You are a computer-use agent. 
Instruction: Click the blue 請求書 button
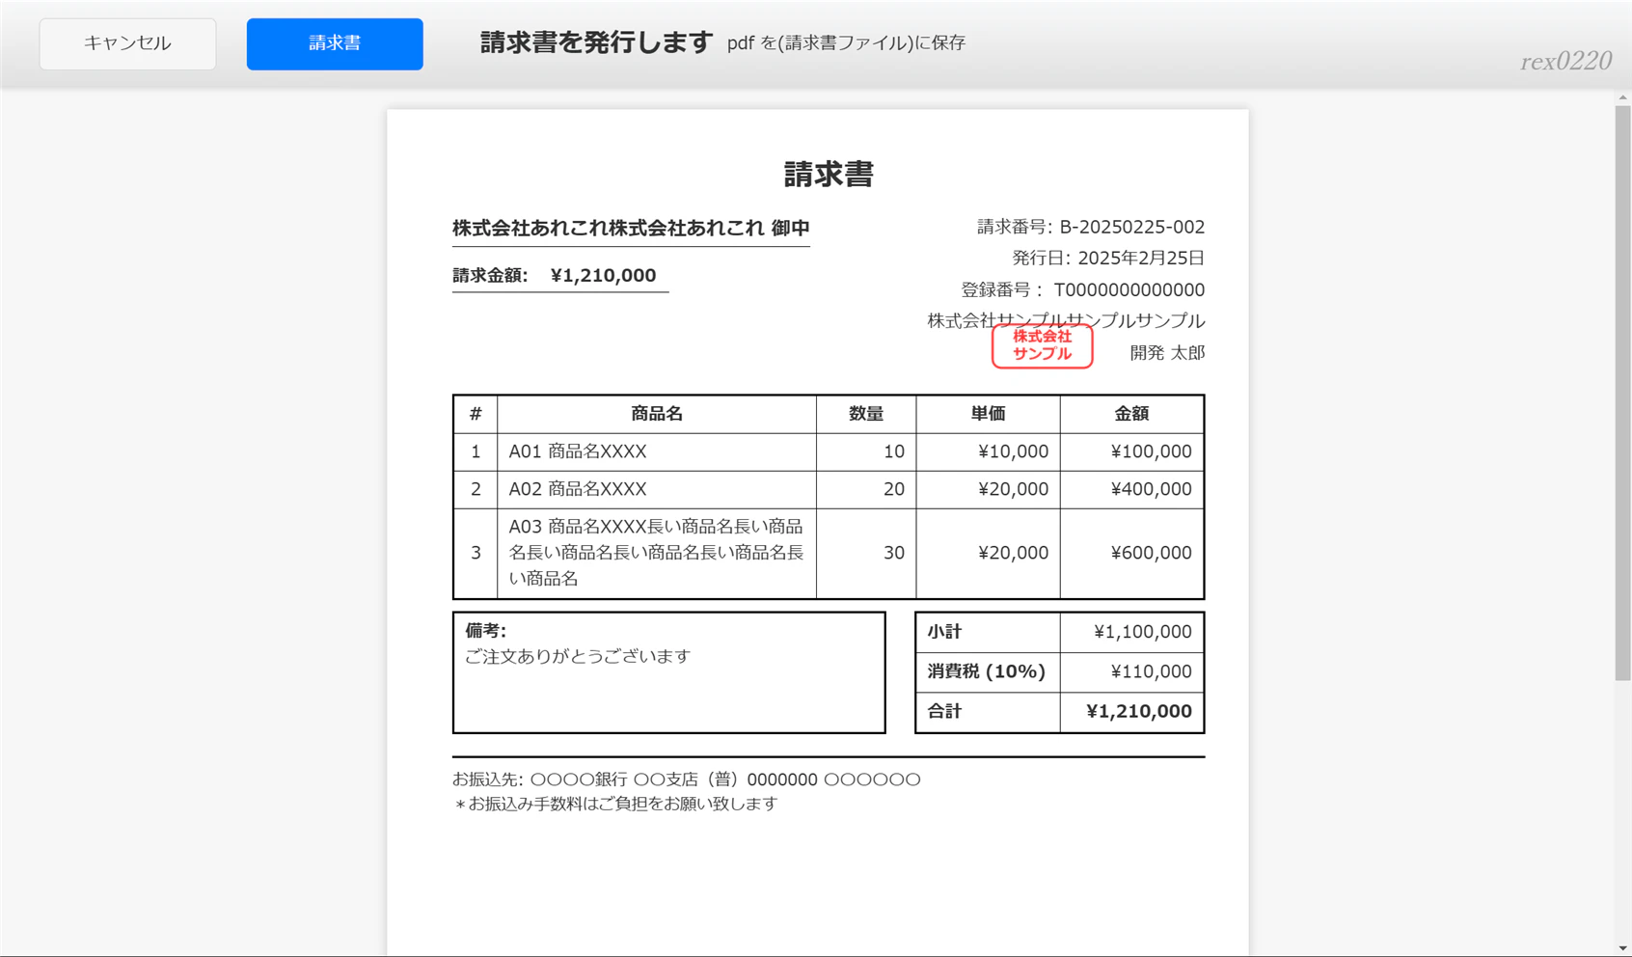click(335, 43)
